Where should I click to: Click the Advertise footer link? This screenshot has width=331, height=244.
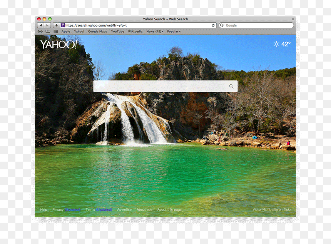[124, 210]
